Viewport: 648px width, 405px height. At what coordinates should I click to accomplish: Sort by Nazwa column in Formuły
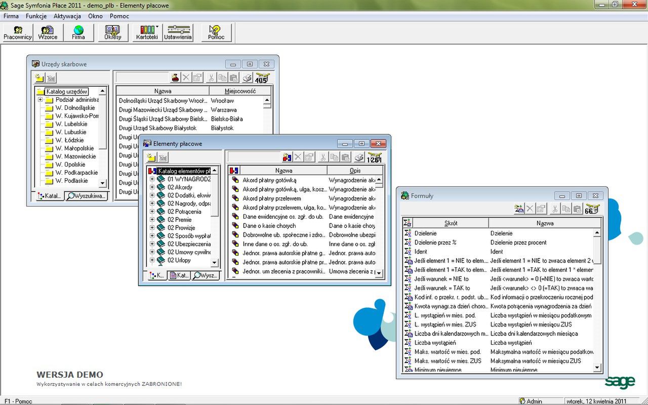[545, 223]
